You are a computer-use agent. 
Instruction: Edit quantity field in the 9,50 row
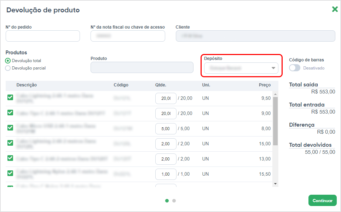tap(166, 98)
